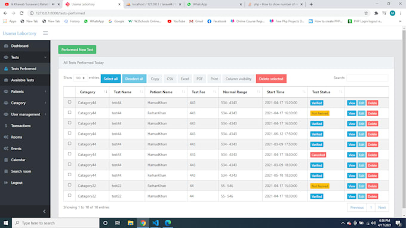Click the Performed New Test button
The width and height of the screenshot is (406, 228).
tap(77, 49)
